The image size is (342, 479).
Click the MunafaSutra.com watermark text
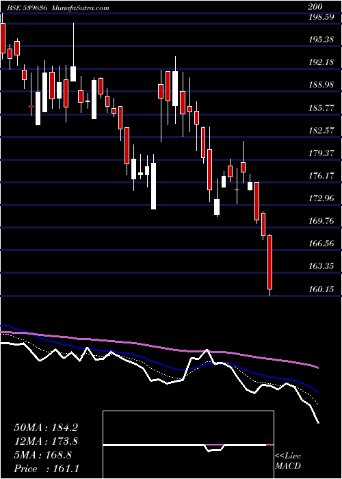tap(81, 8)
